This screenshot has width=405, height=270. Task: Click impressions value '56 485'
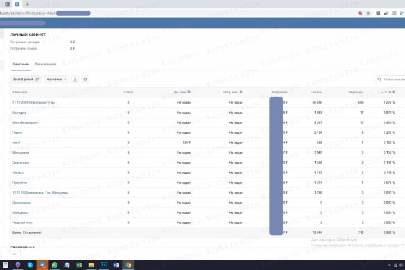tap(317, 102)
